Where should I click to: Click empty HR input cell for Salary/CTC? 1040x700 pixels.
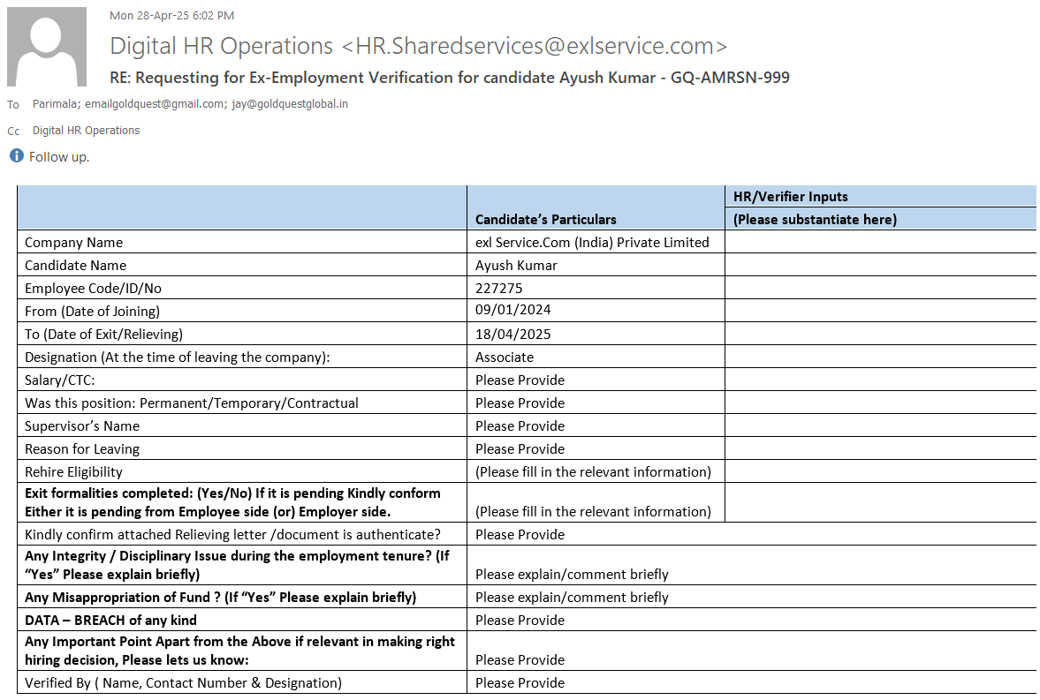tap(881, 380)
